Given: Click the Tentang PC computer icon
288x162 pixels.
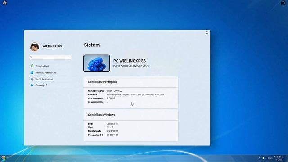Looking at the screenshot, I should (32, 85).
